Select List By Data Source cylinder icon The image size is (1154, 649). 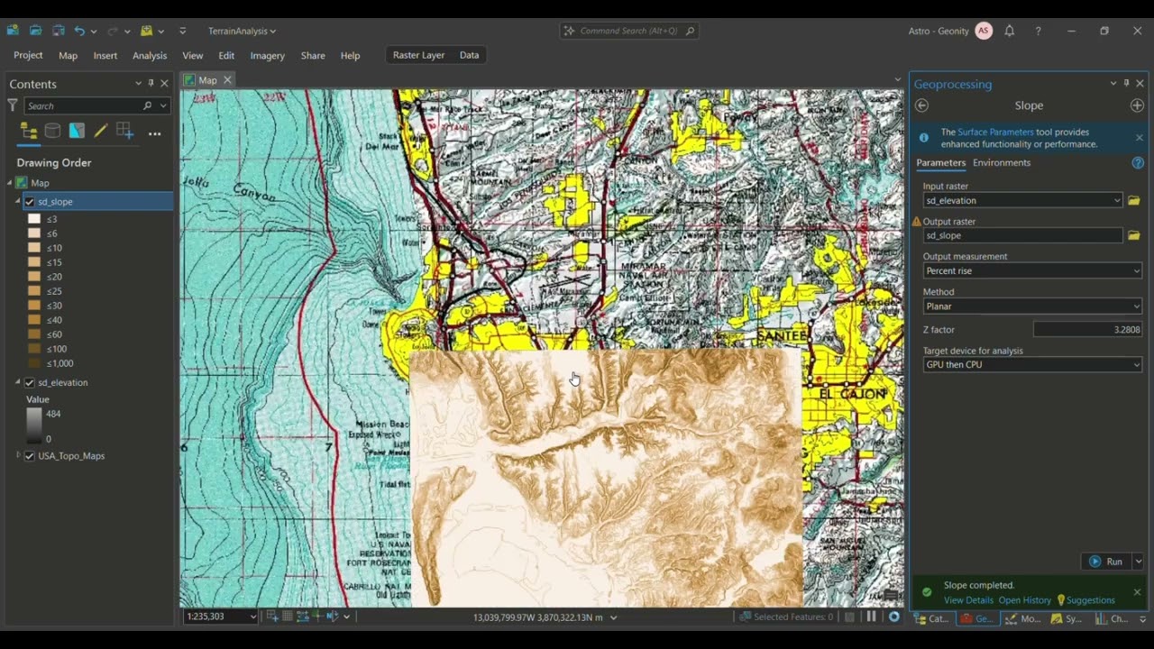tap(52, 132)
